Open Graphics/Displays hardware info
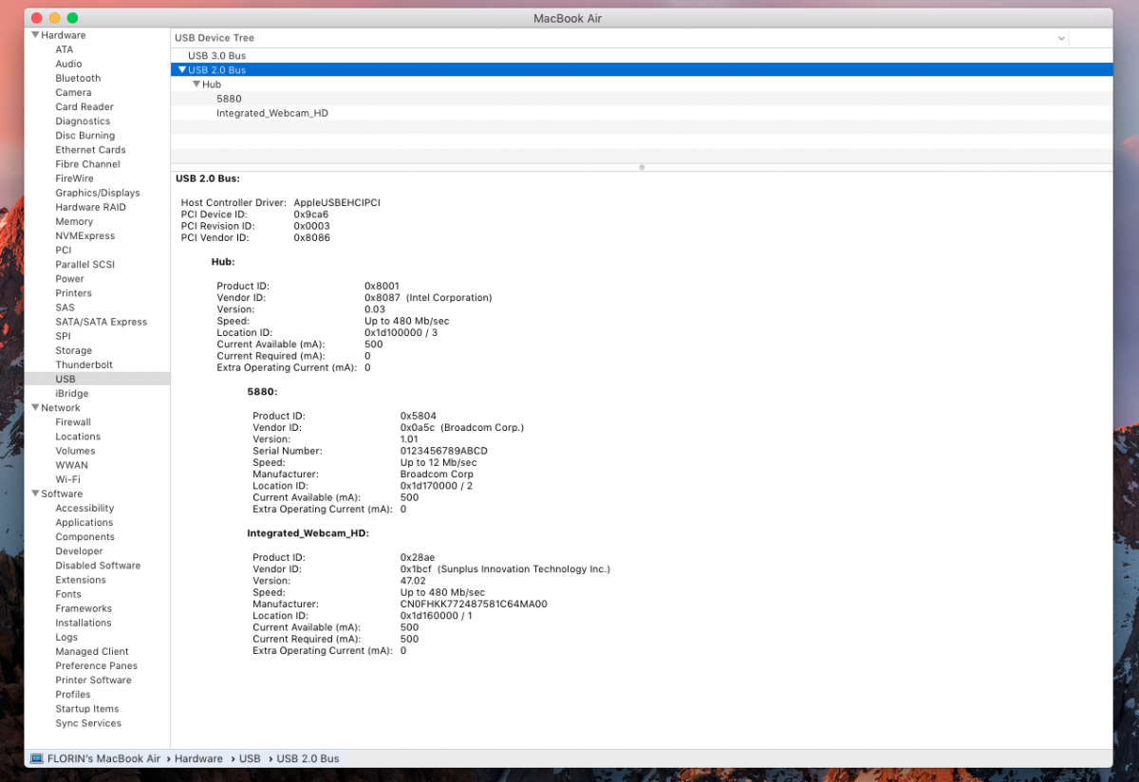The width and height of the screenshot is (1139, 782). 95,193
